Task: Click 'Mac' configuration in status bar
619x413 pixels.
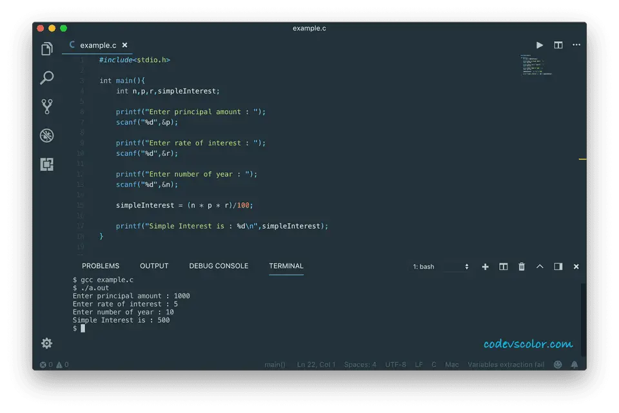Action: (x=451, y=365)
